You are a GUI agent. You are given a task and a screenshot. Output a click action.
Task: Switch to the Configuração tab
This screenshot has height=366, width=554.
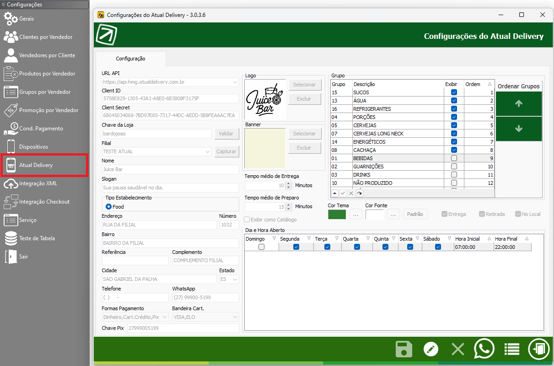point(130,59)
